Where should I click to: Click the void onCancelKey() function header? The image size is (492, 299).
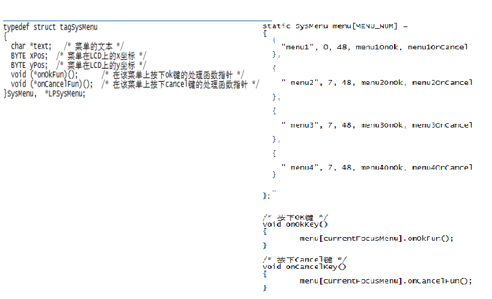[x=305, y=267]
